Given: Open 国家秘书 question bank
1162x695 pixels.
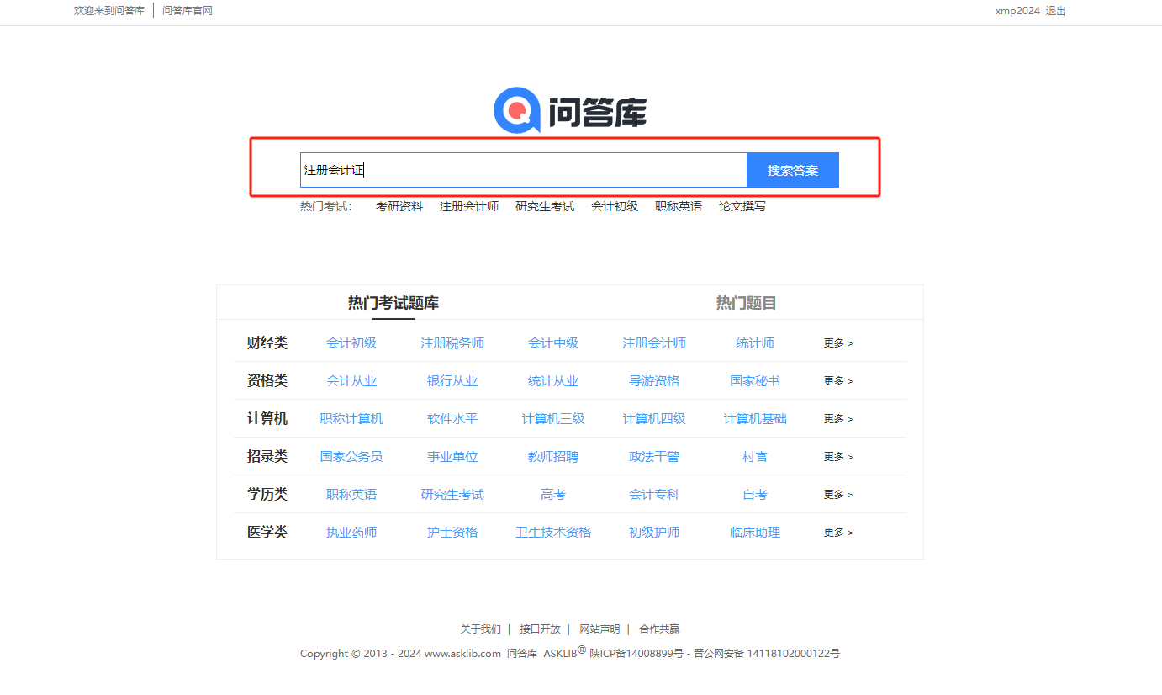Looking at the screenshot, I should click(x=755, y=381).
